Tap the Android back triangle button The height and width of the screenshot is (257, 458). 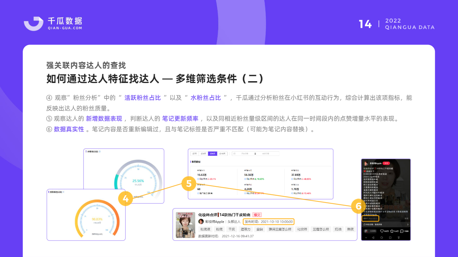[x=373, y=238]
